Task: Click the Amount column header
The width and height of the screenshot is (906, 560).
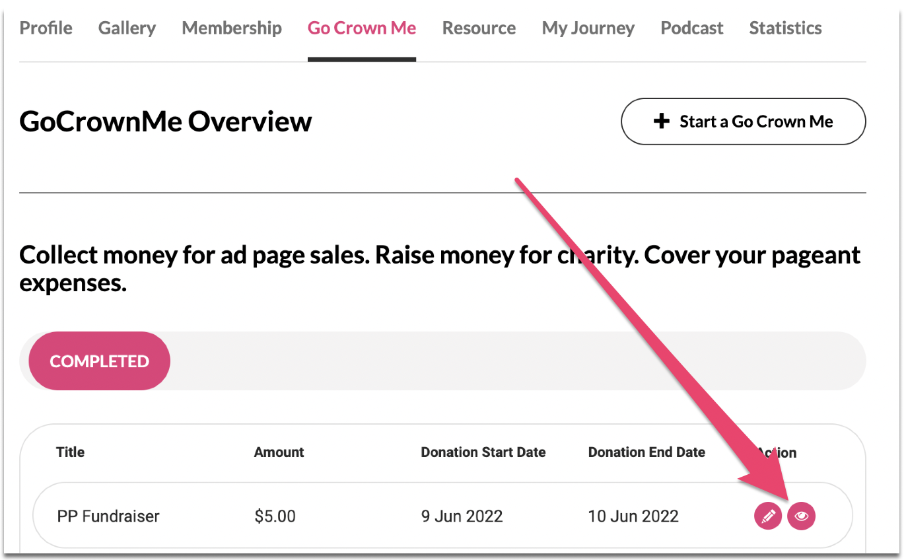Action: click(x=279, y=452)
